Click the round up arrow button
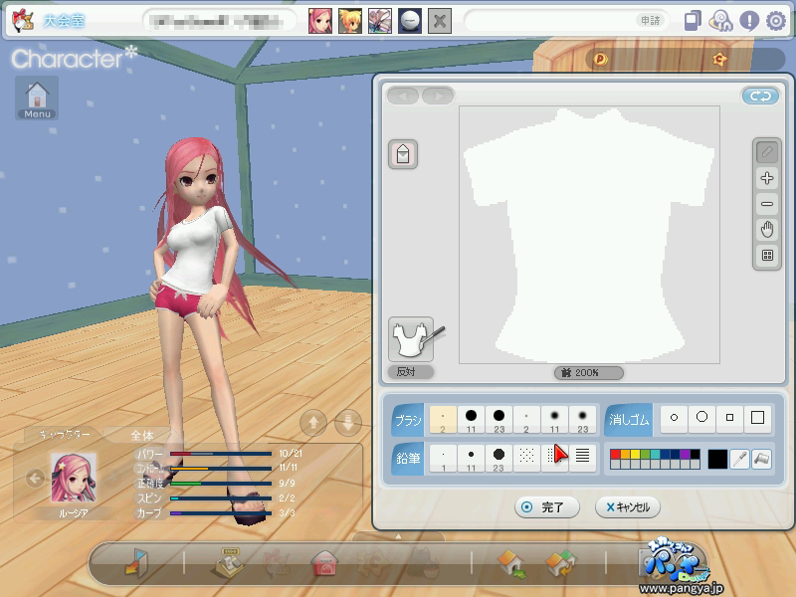Image resolution: width=796 pixels, height=597 pixels. [313, 422]
